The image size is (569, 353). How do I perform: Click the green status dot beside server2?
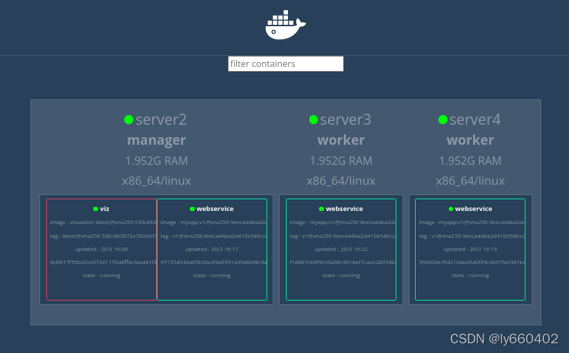(x=129, y=119)
